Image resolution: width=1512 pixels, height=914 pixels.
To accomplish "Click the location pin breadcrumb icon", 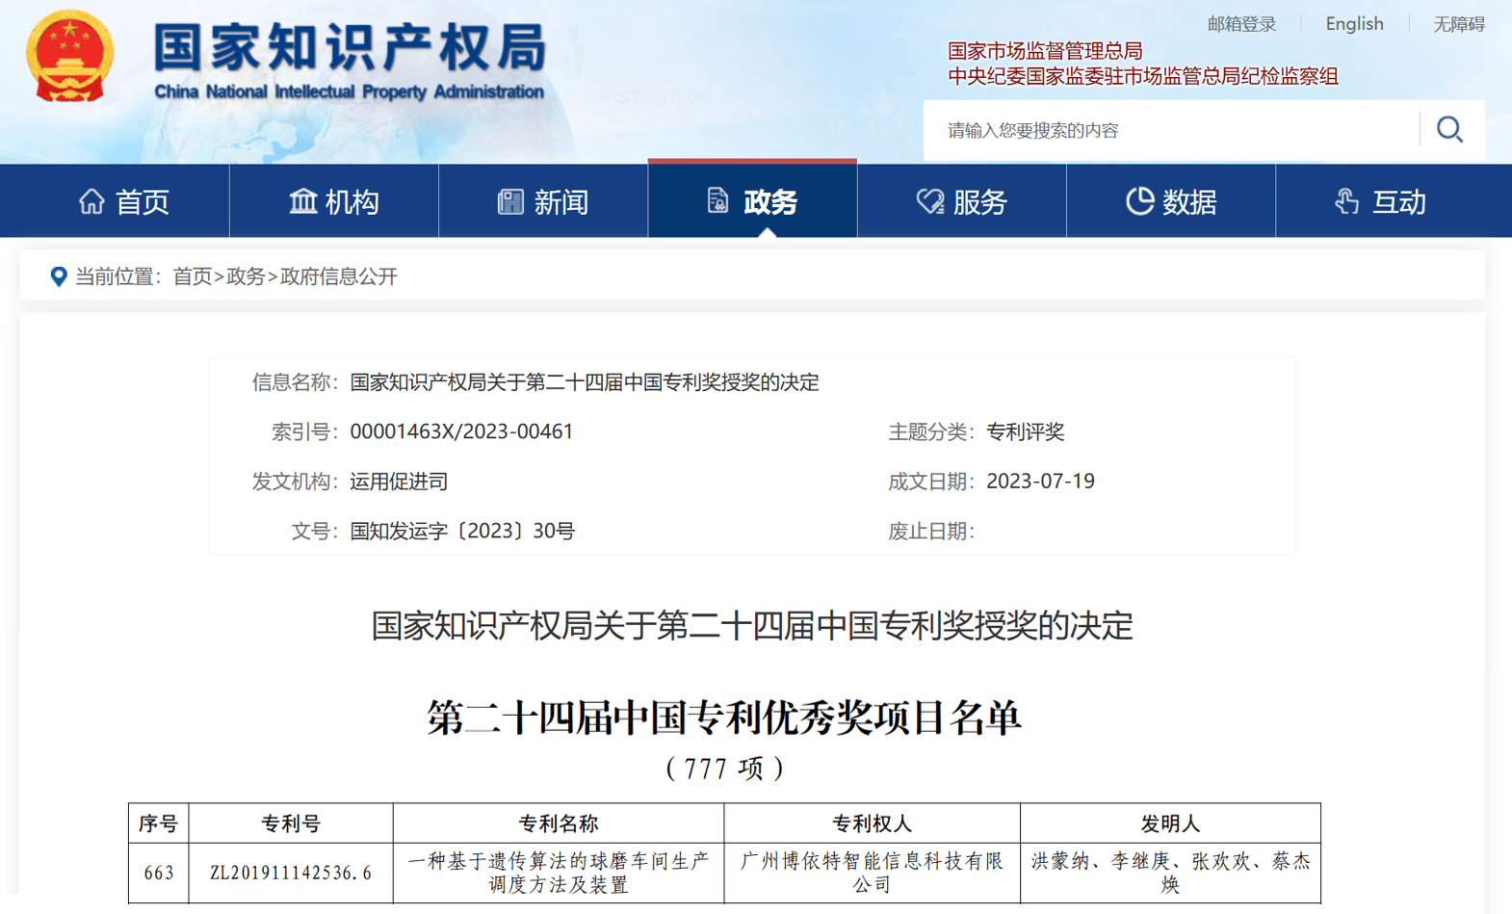I will 59,277.
